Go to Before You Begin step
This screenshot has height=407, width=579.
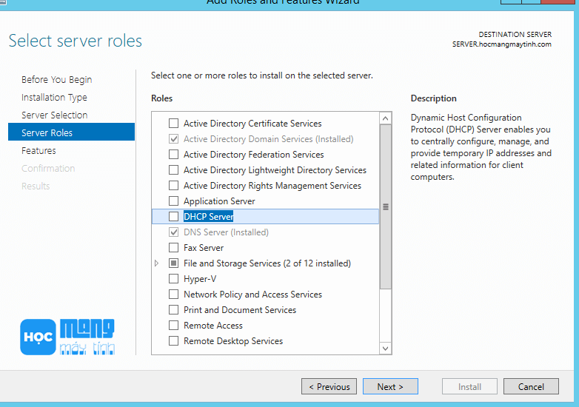click(56, 80)
